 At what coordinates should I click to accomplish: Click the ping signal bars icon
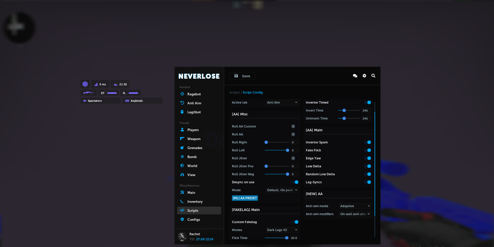pos(96,84)
